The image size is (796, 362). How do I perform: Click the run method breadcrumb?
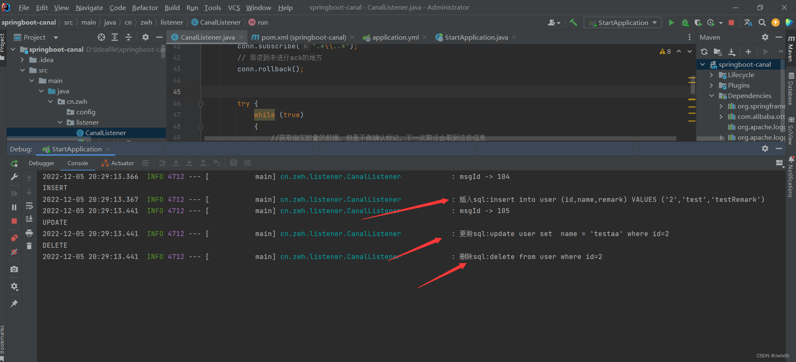258,23
